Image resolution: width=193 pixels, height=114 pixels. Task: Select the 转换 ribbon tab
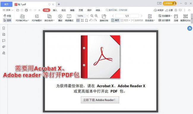pos(98,10)
